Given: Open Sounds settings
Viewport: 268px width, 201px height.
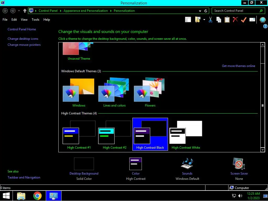Looking at the screenshot, I should point(187,169).
